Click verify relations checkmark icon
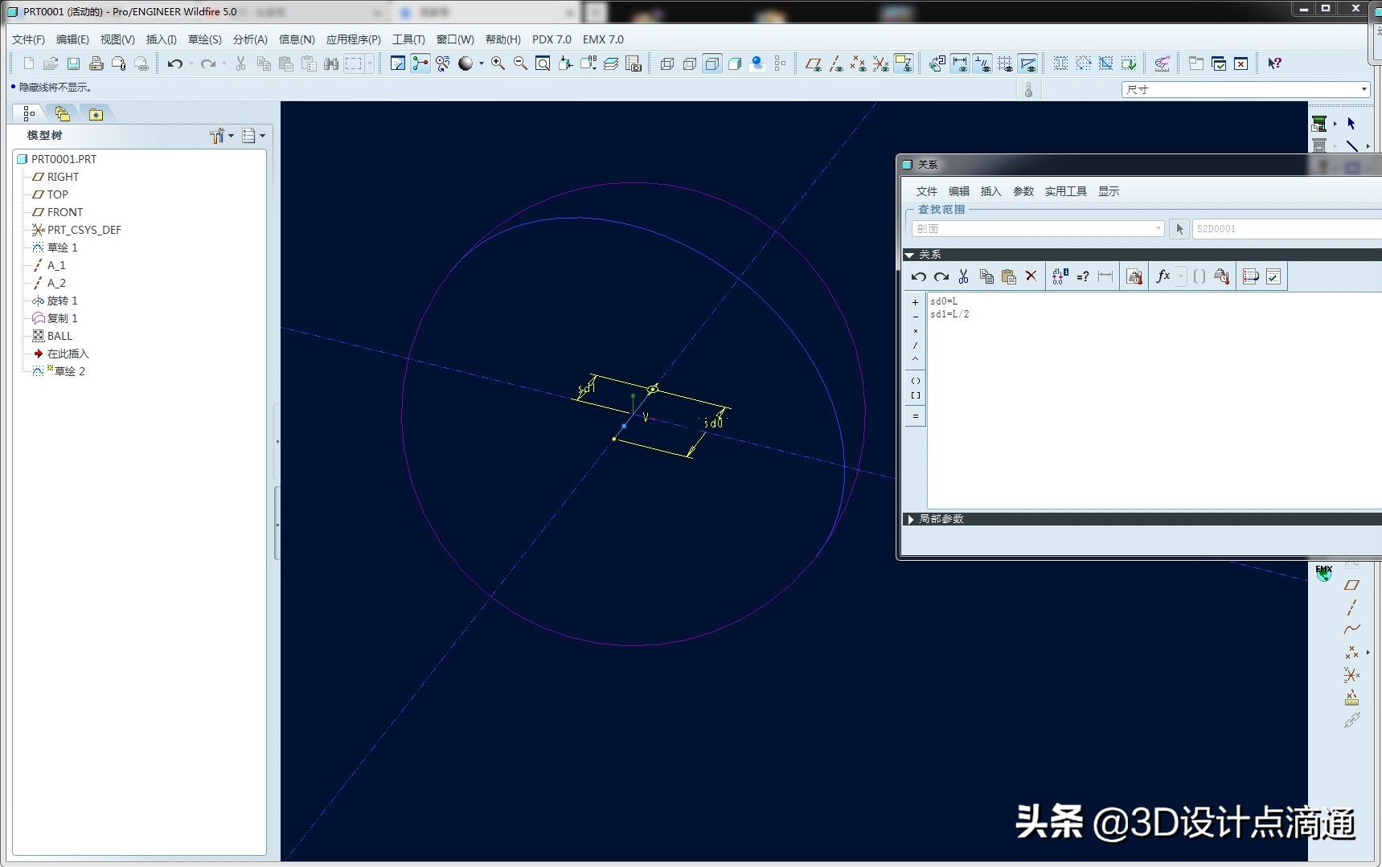Image resolution: width=1382 pixels, height=867 pixels. [1273, 276]
